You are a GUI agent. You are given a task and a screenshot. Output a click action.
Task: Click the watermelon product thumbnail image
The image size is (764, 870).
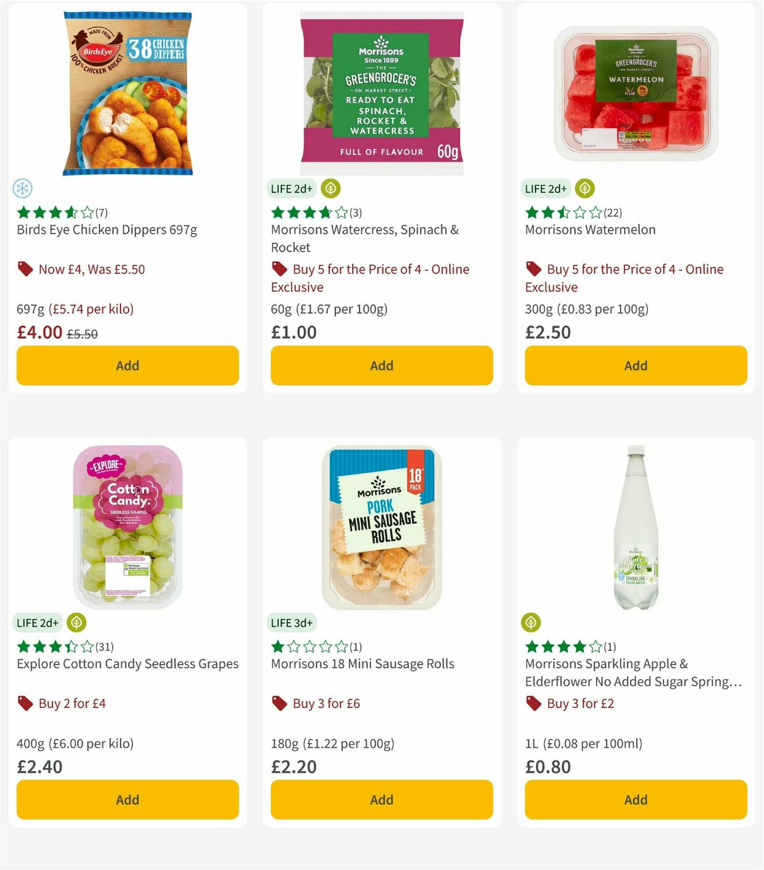[635, 94]
